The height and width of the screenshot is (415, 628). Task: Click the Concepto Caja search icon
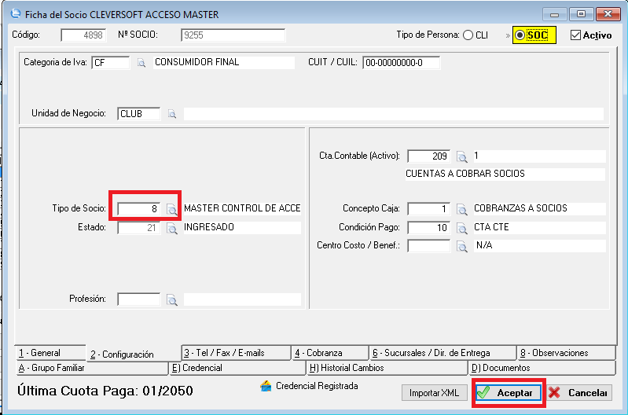pos(462,209)
